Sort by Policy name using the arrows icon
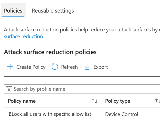 click(x=95, y=101)
